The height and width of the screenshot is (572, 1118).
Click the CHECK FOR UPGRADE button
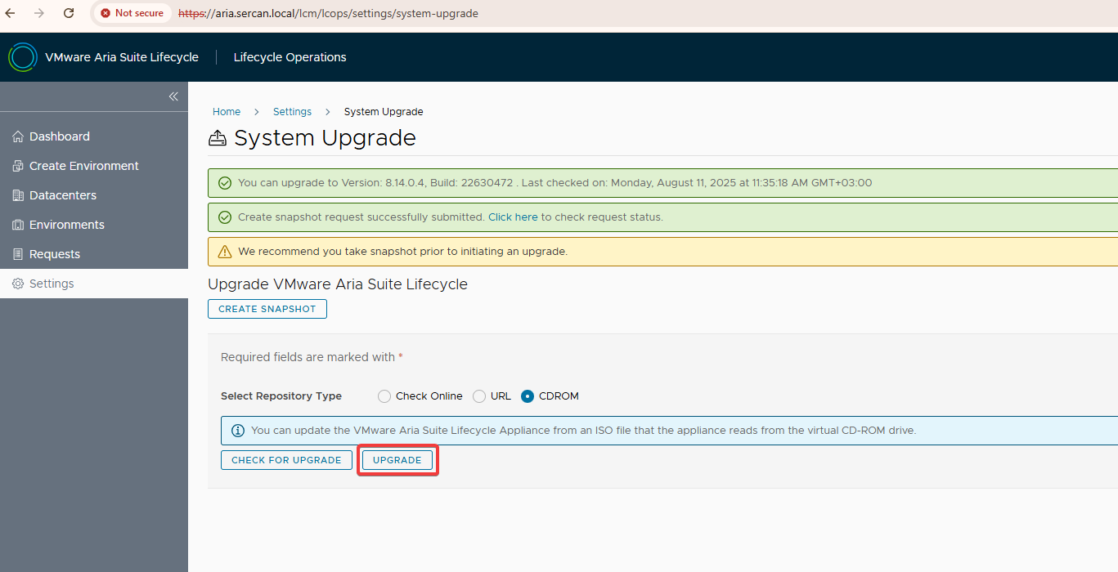pos(286,460)
